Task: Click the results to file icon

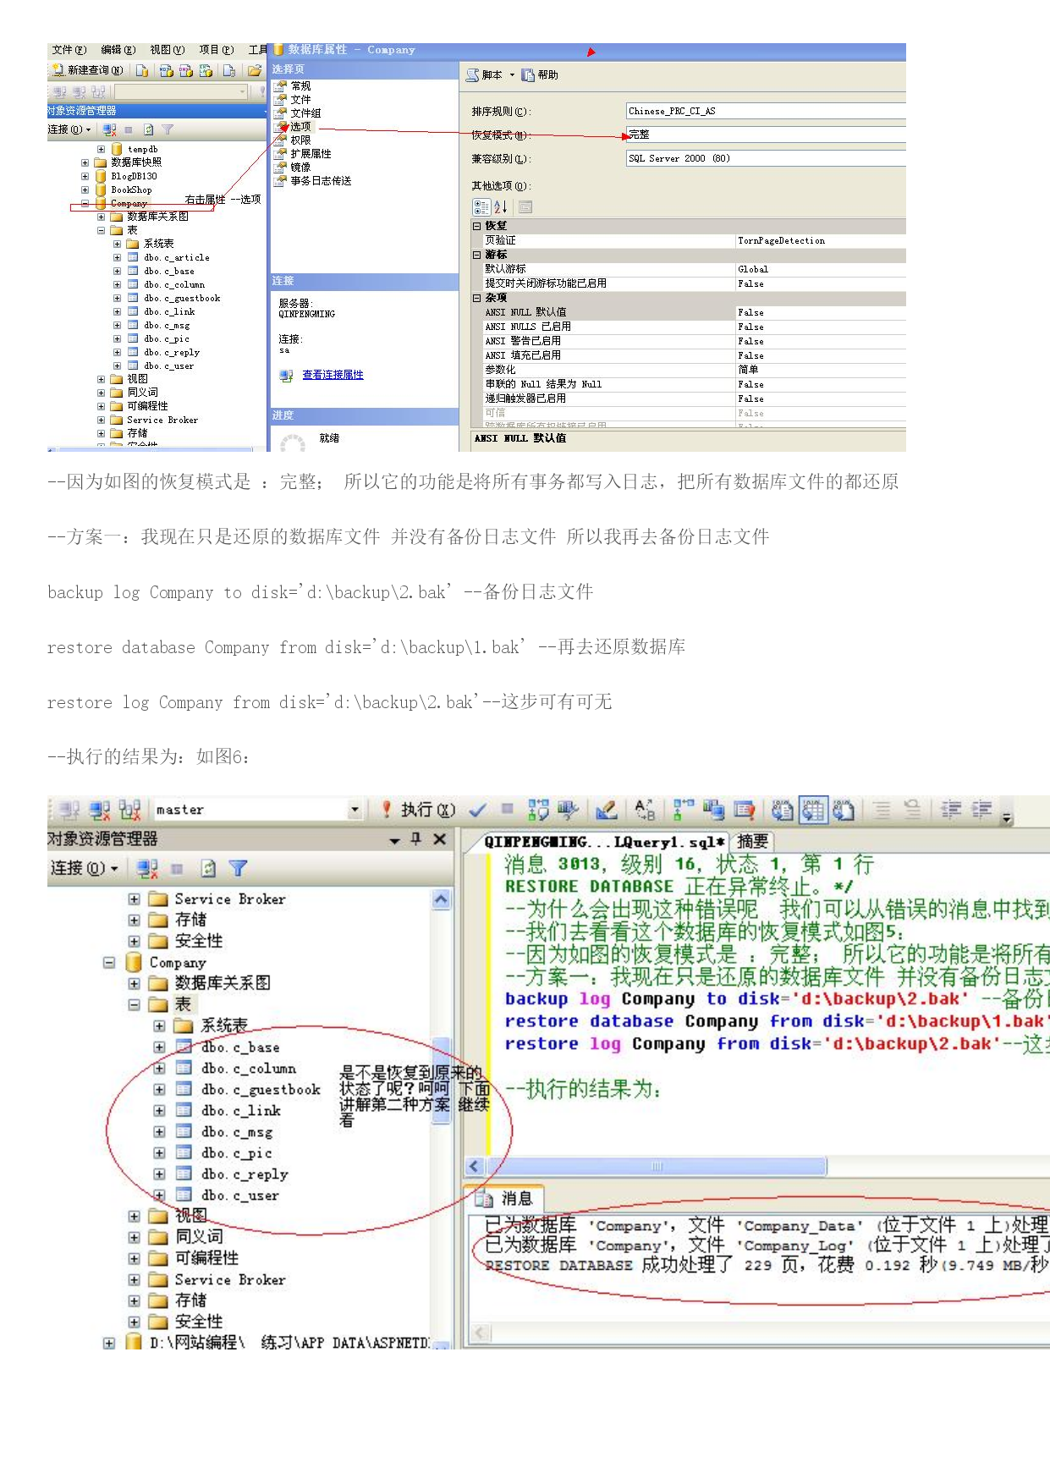Action: click(x=844, y=811)
